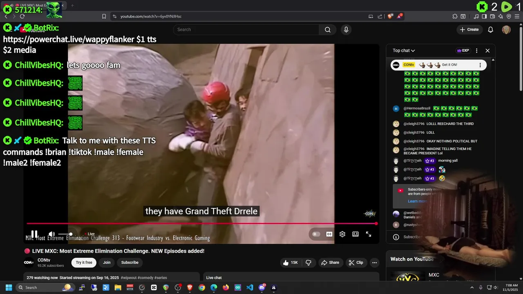The image size is (523, 294).
Task: Open browser extensions puzzle icon
Action: (455, 16)
